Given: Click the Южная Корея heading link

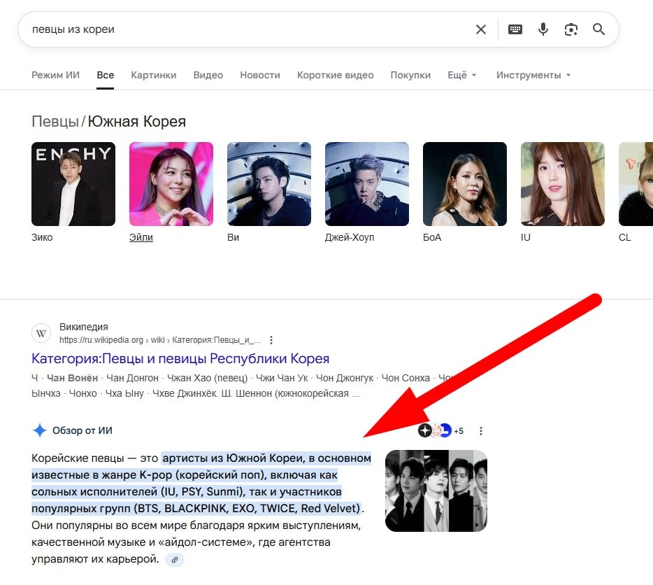Looking at the screenshot, I should [136, 121].
